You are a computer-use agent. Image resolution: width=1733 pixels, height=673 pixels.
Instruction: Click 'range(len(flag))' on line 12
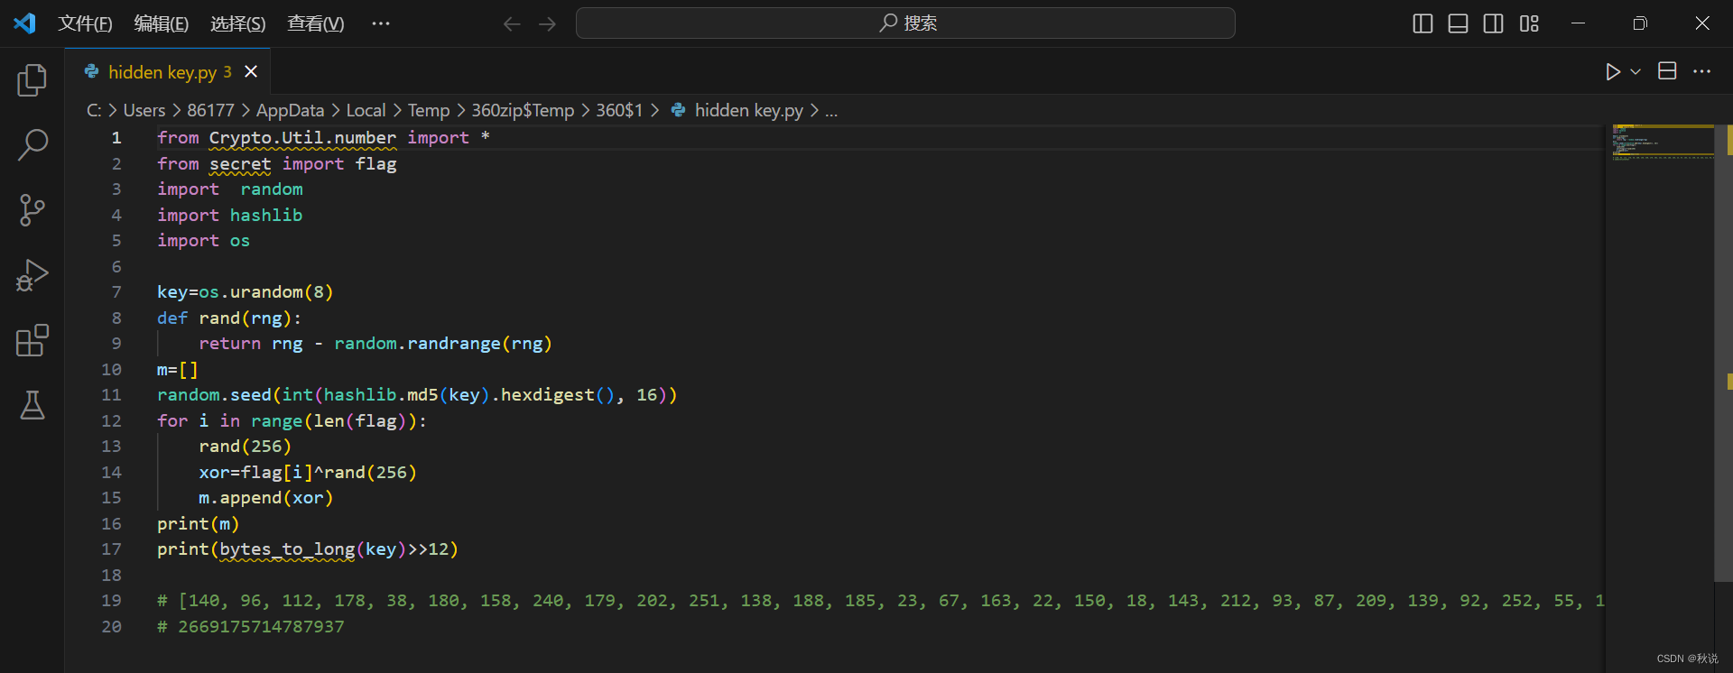(x=333, y=421)
